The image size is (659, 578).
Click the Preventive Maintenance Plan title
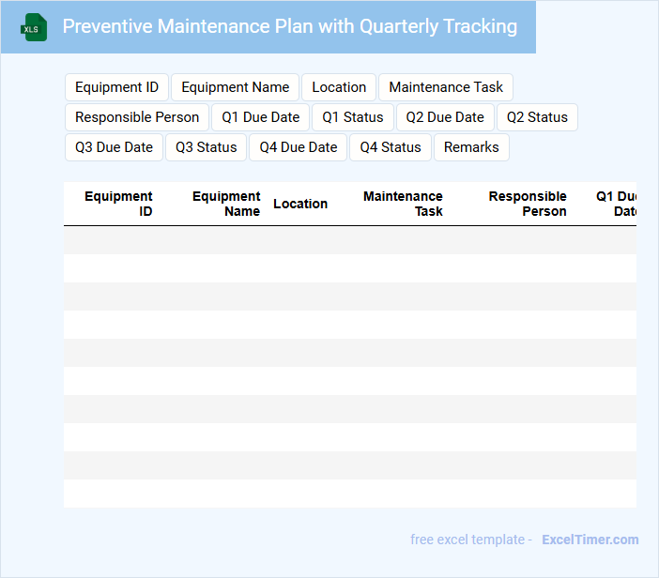click(x=289, y=26)
